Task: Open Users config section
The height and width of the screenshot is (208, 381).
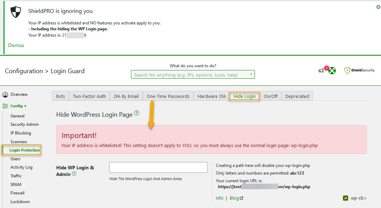Action: pyautogui.click(x=15, y=159)
